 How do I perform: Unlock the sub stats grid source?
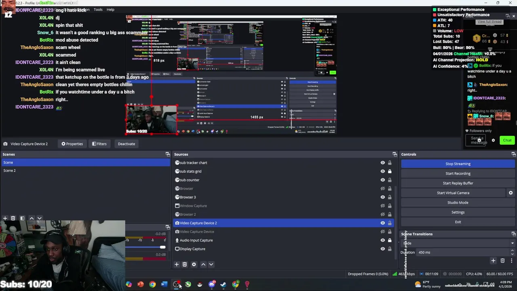[x=389, y=171]
